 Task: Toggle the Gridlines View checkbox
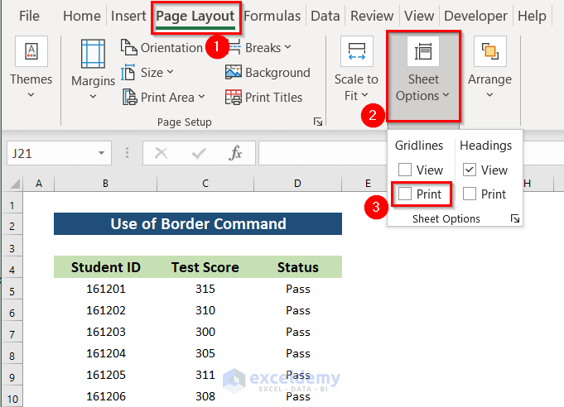click(x=405, y=170)
